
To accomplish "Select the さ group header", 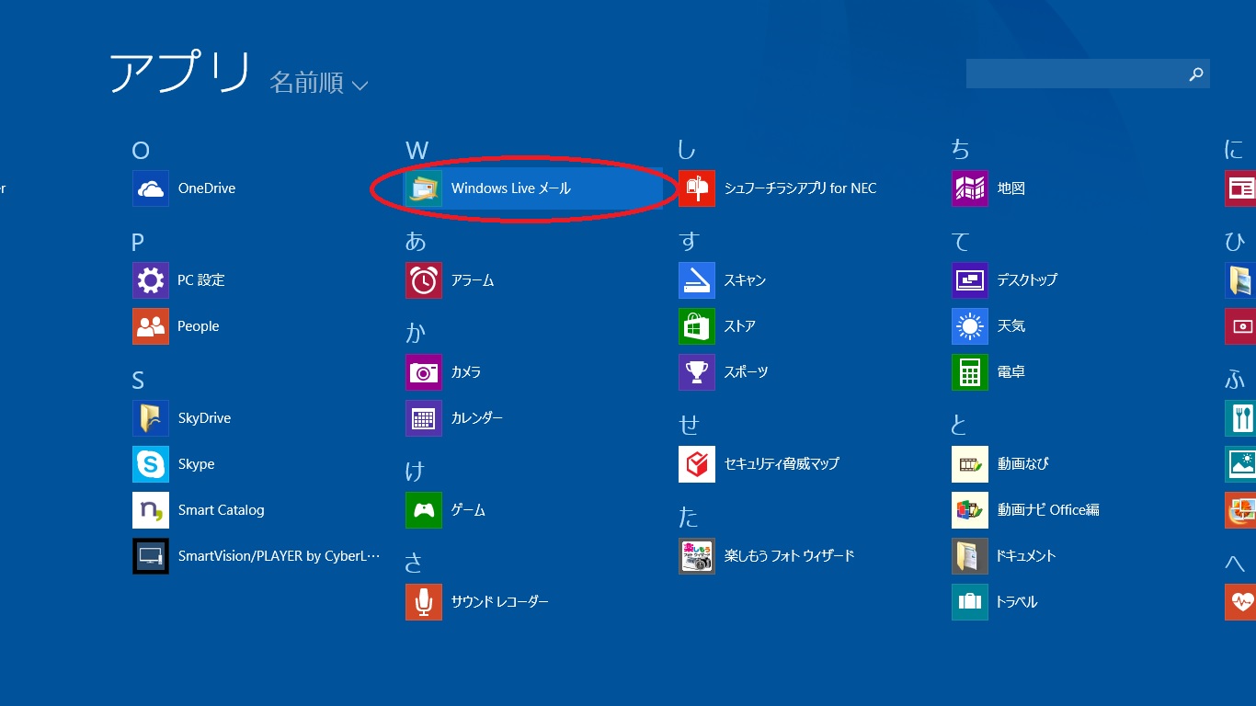I will 414,563.
